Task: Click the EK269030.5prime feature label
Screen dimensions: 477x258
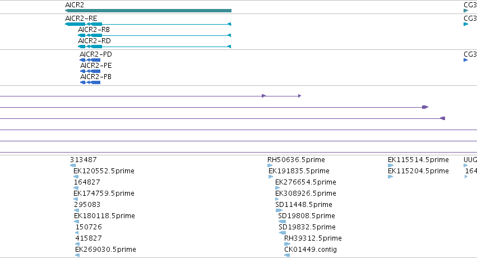Action: pyautogui.click(x=105, y=250)
